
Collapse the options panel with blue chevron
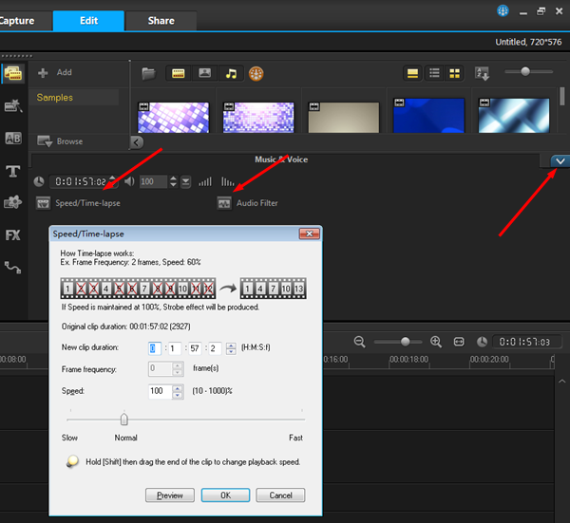click(x=560, y=161)
